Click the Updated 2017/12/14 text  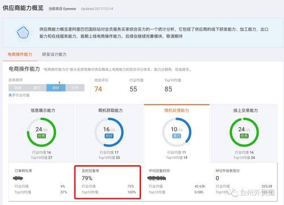click(97, 9)
